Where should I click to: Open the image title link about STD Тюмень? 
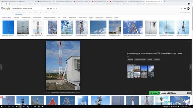[155, 53]
